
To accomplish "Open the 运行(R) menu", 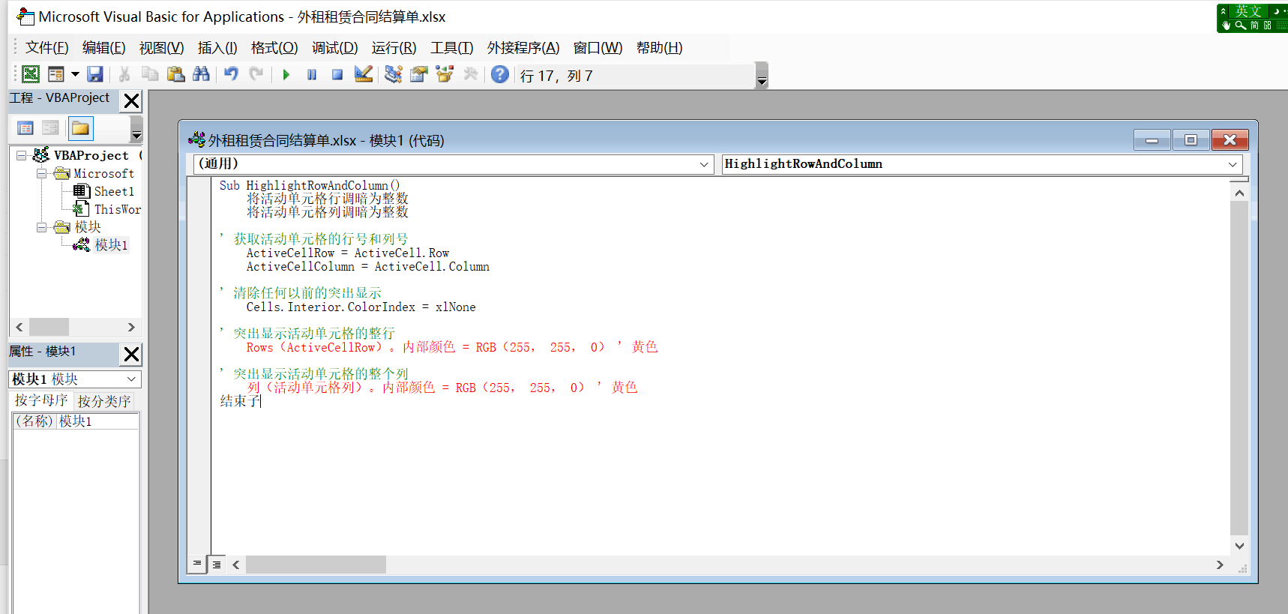I will point(394,48).
